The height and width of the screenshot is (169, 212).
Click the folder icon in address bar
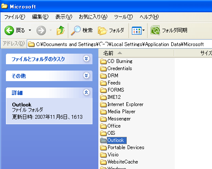[31, 44]
